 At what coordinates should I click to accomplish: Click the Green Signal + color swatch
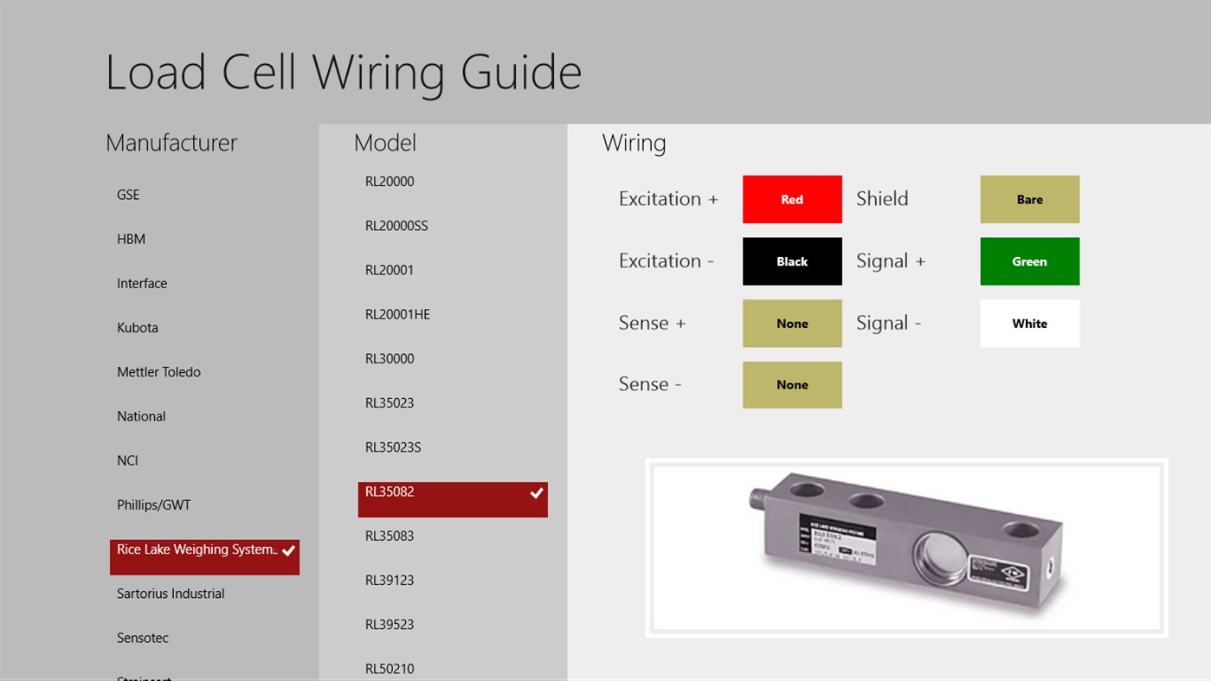1029,260
